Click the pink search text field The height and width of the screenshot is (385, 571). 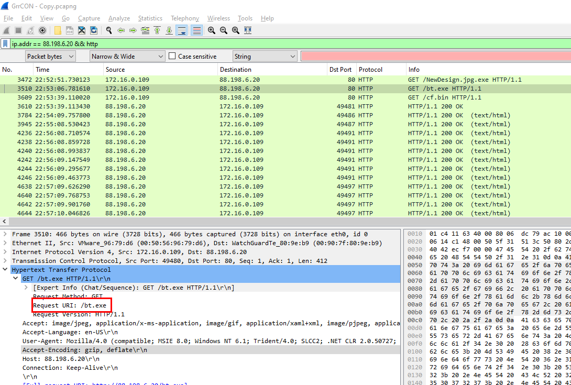[435, 57]
